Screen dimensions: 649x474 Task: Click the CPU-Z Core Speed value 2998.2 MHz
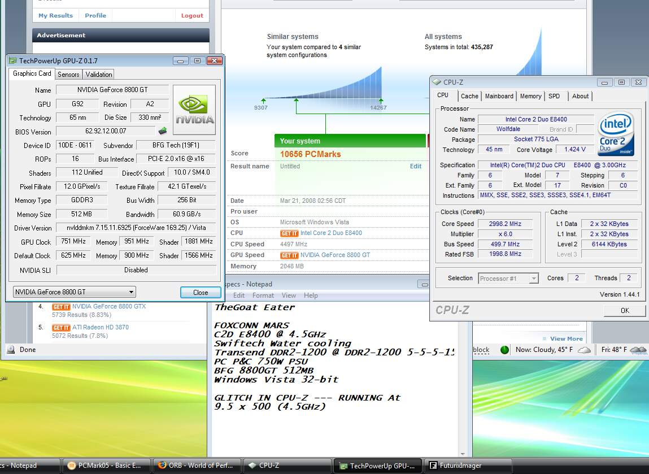(505, 224)
